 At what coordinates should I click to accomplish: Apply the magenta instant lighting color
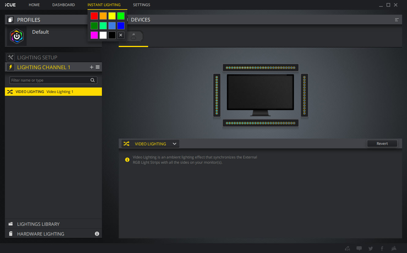pos(94,35)
